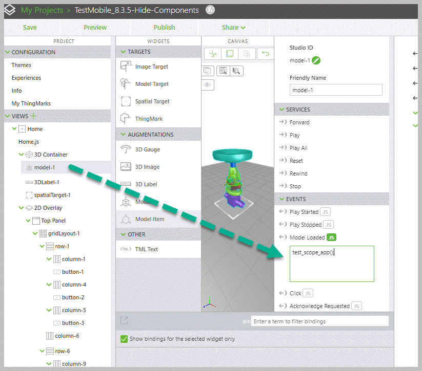The image size is (422, 371).
Task: Click the Friendly Name input field
Action: click(x=336, y=90)
